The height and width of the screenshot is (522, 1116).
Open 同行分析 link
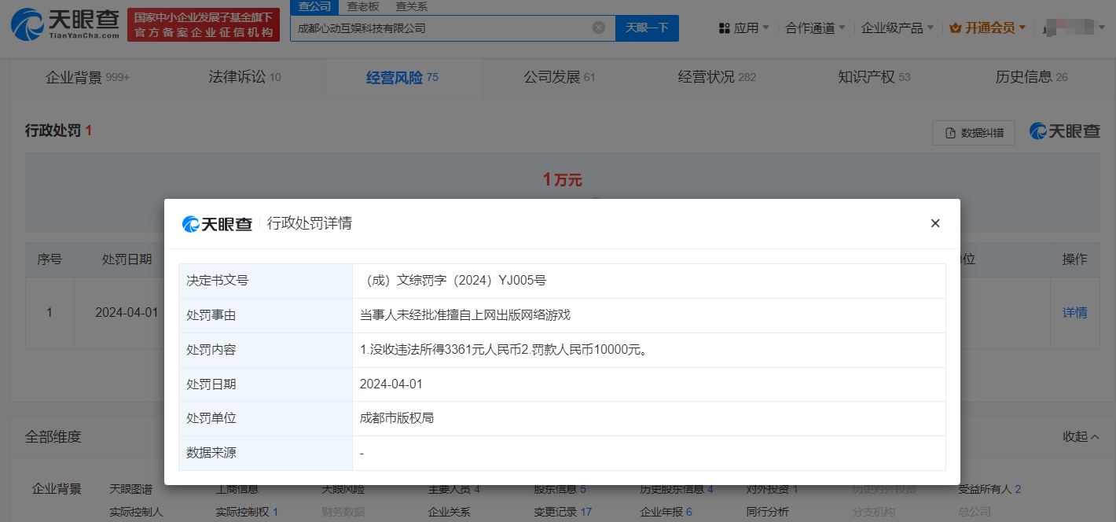coord(767,512)
